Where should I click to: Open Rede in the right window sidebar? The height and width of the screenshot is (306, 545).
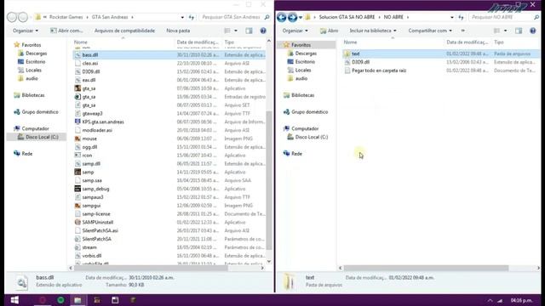[x=296, y=154]
